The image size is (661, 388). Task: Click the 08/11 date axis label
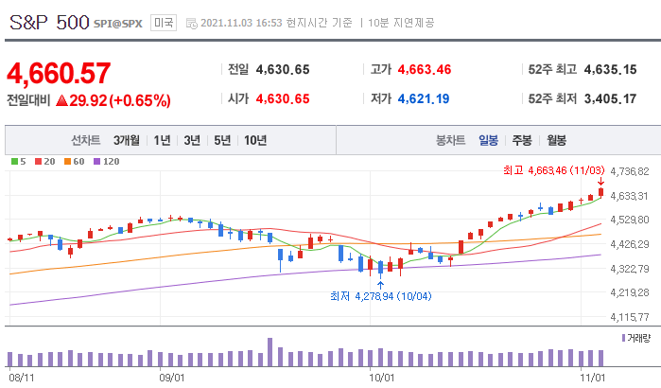point(22,378)
